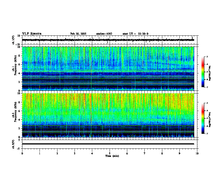Click the ch.2 color bar log(PSD) label
The height and width of the screenshot is (172, 222).
click(210, 119)
